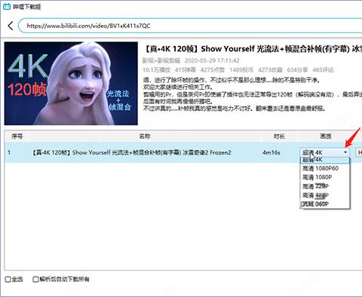Click the 画质 column header

(x=326, y=136)
